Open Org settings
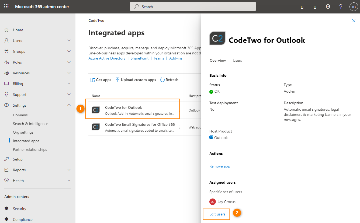 (x=23, y=132)
